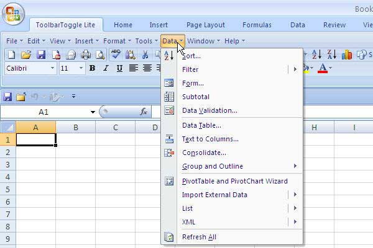Open the Chart Wizard icon
This screenshot has height=248, width=373.
click(346, 55)
